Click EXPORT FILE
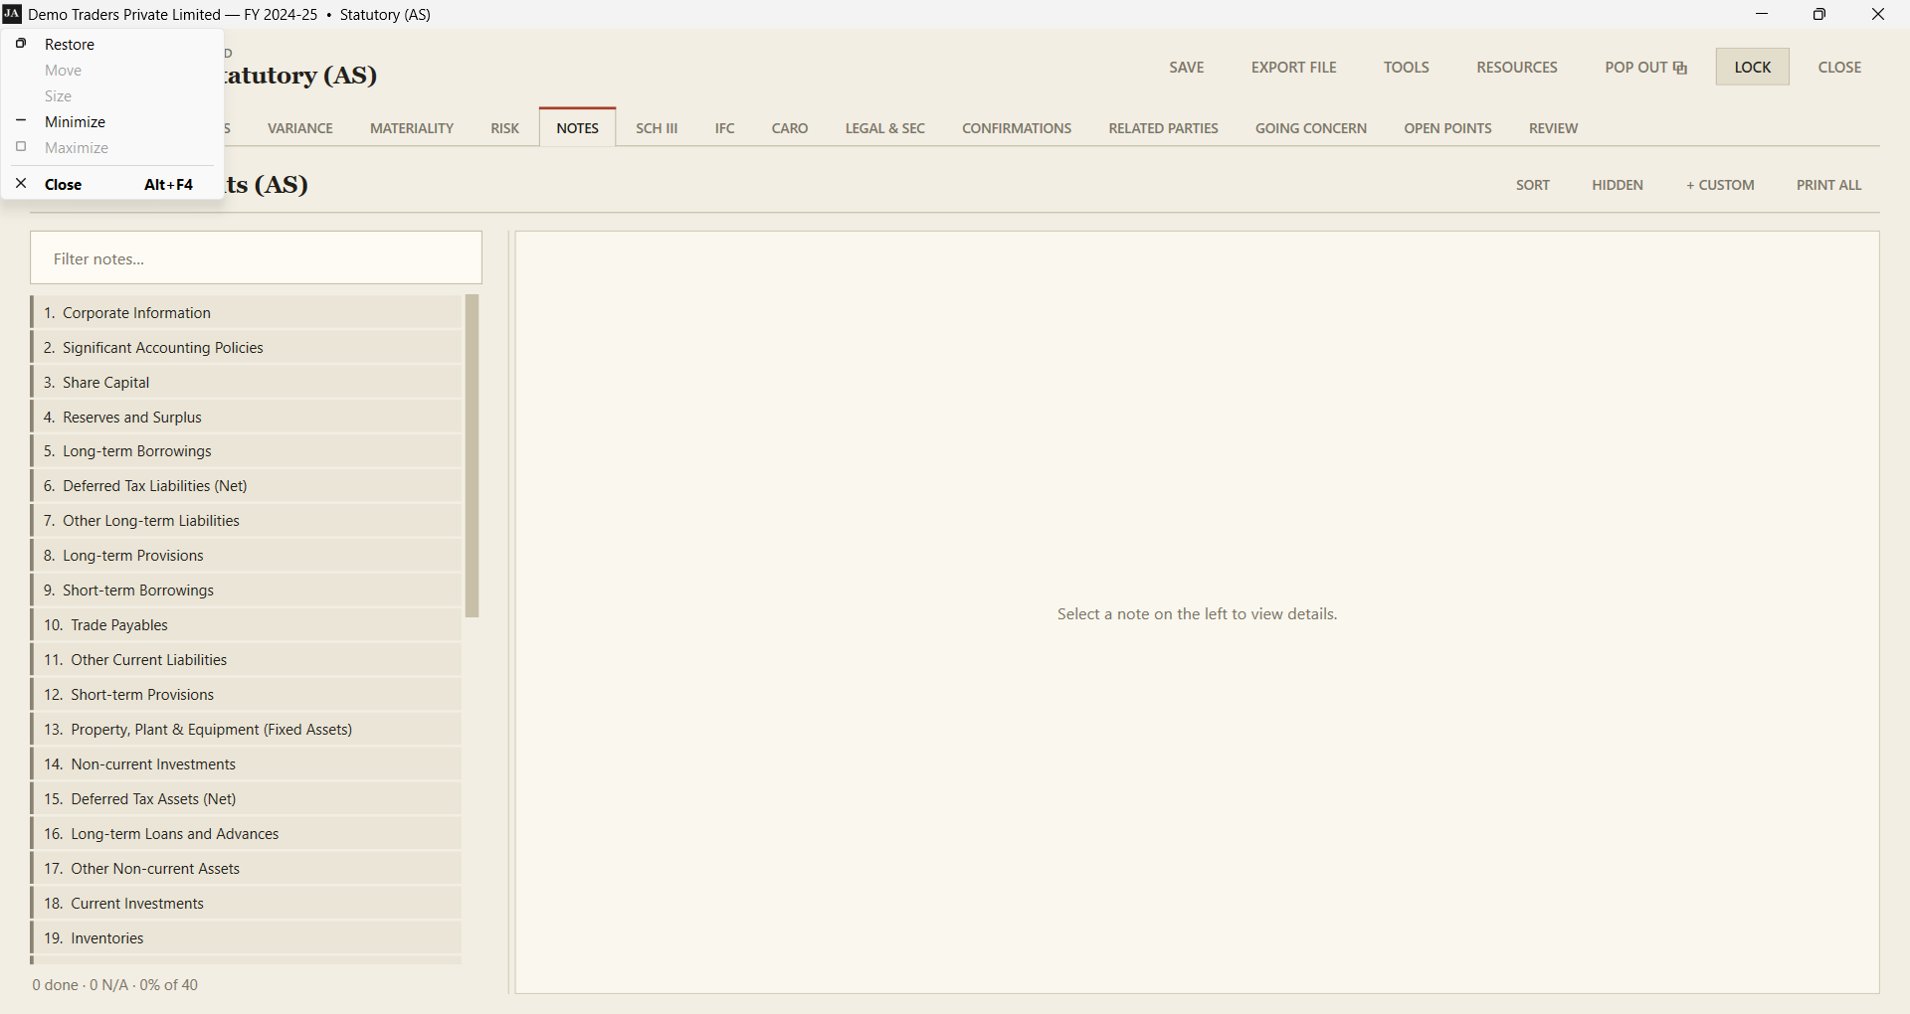Image resolution: width=1910 pixels, height=1014 pixels. tap(1293, 67)
